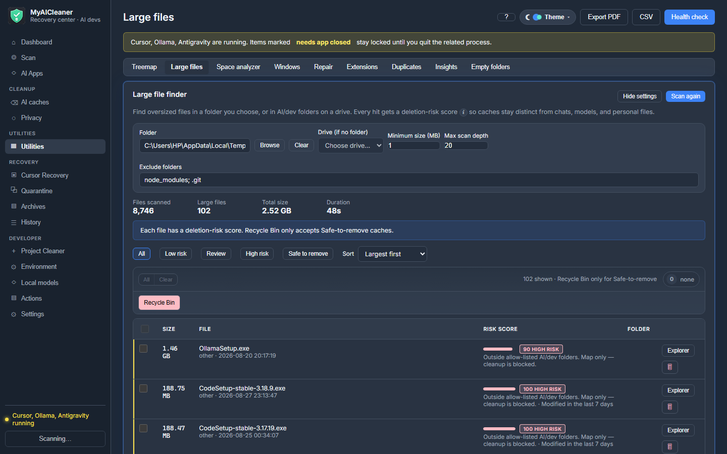Click the AI caches sidebar icon
727x454 pixels.
pyautogui.click(x=14, y=102)
